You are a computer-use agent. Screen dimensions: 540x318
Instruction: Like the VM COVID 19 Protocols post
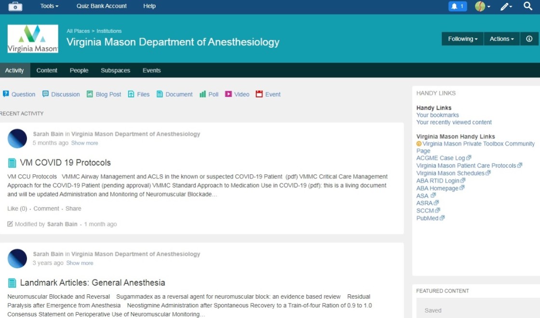17,208
